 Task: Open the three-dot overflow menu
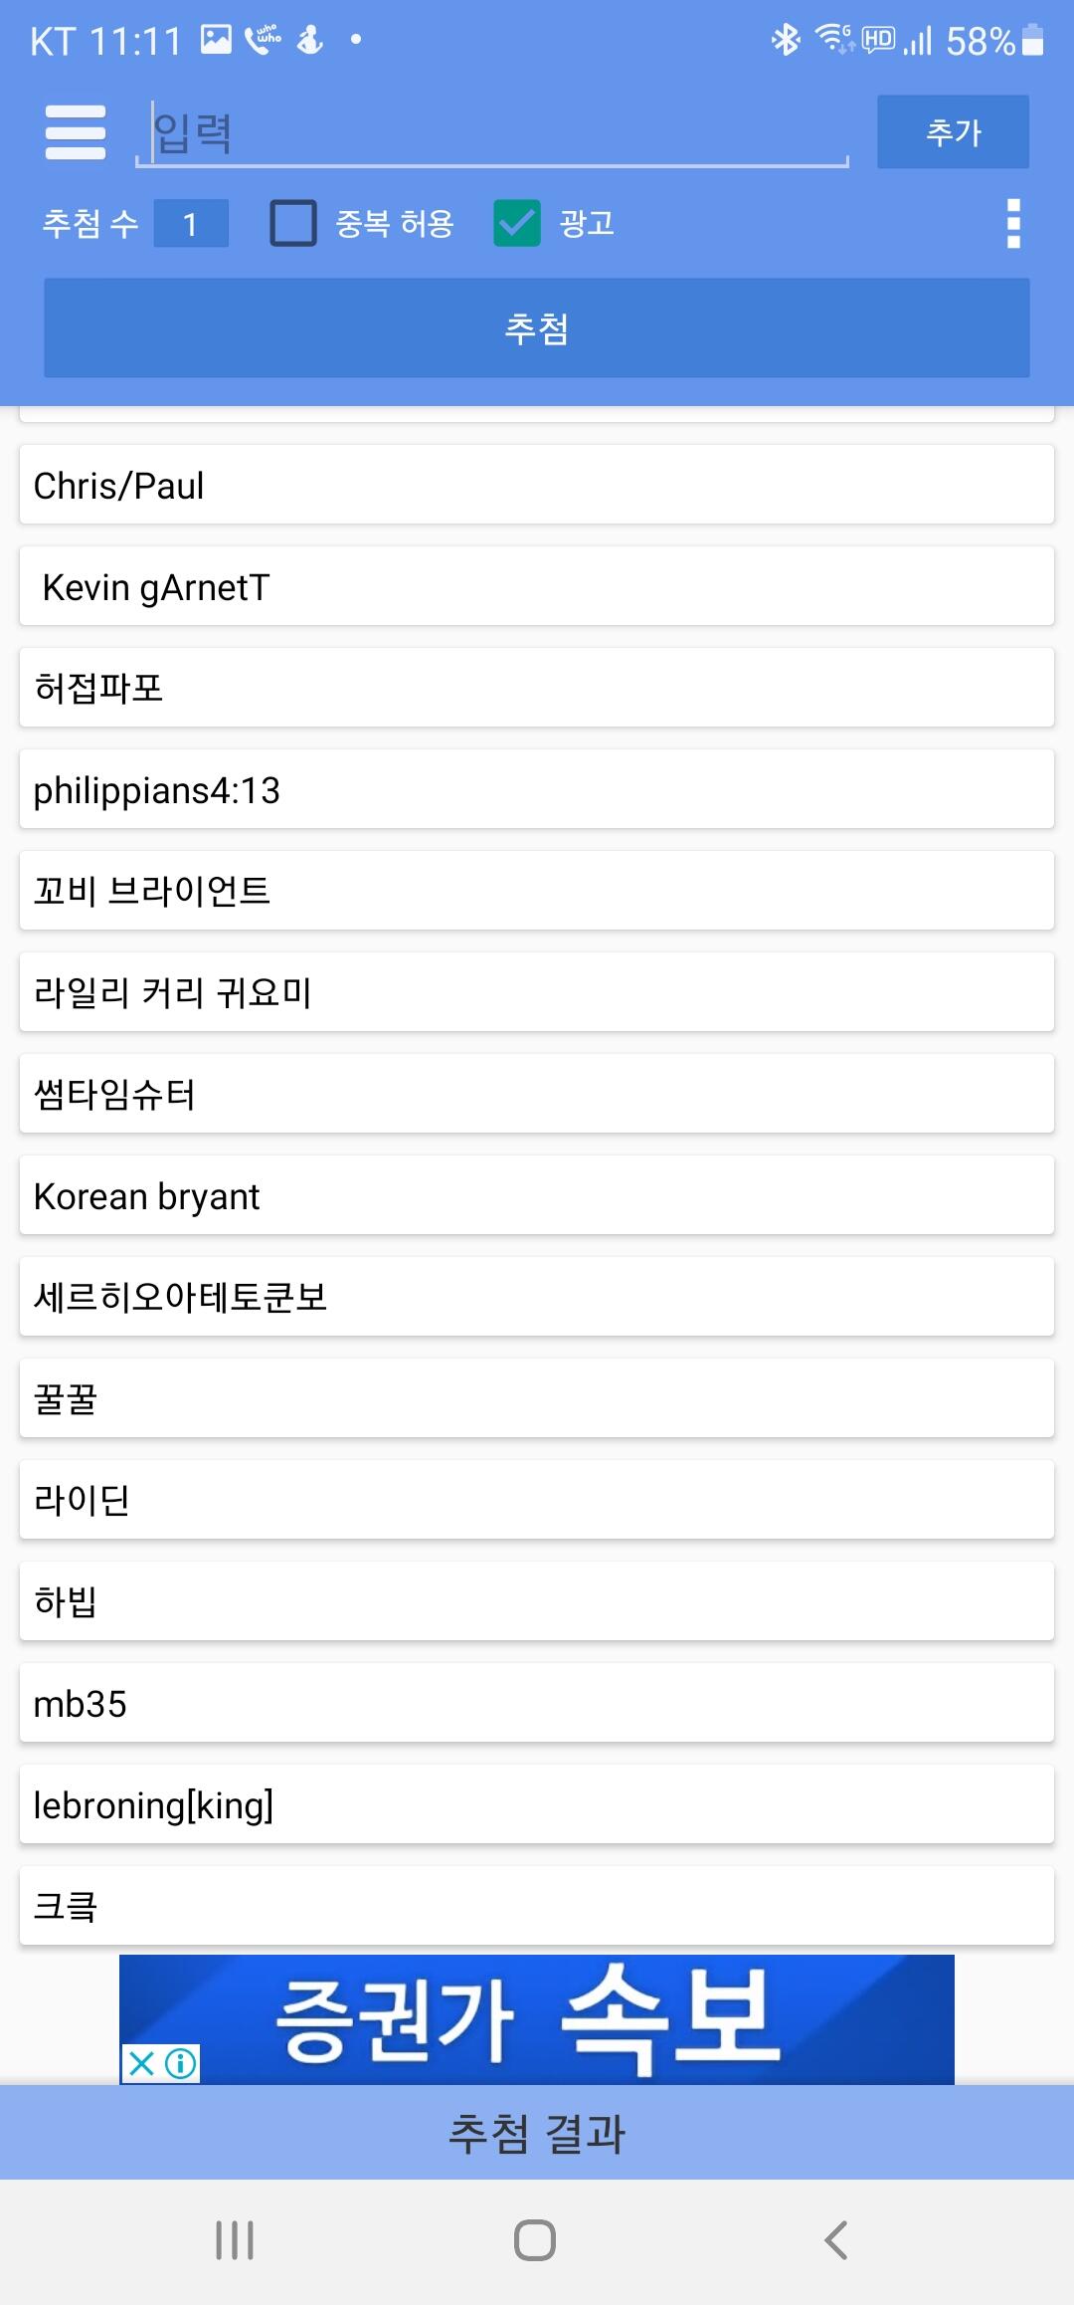point(1013,224)
